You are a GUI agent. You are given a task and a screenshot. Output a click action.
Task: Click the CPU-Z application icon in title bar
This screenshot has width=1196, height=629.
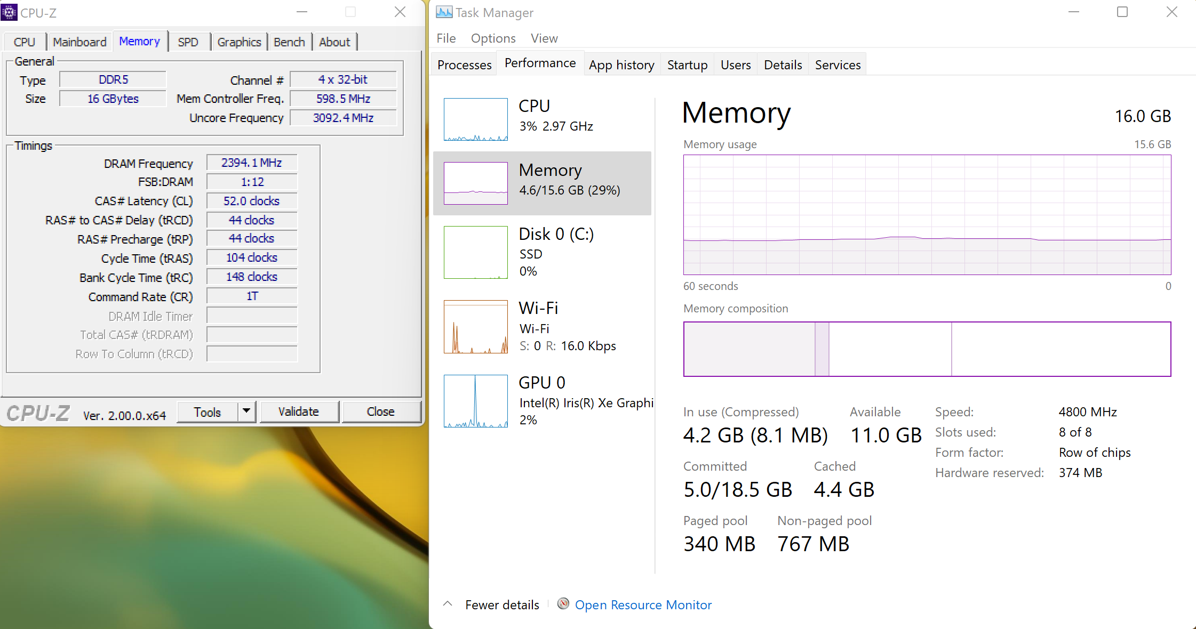9,12
